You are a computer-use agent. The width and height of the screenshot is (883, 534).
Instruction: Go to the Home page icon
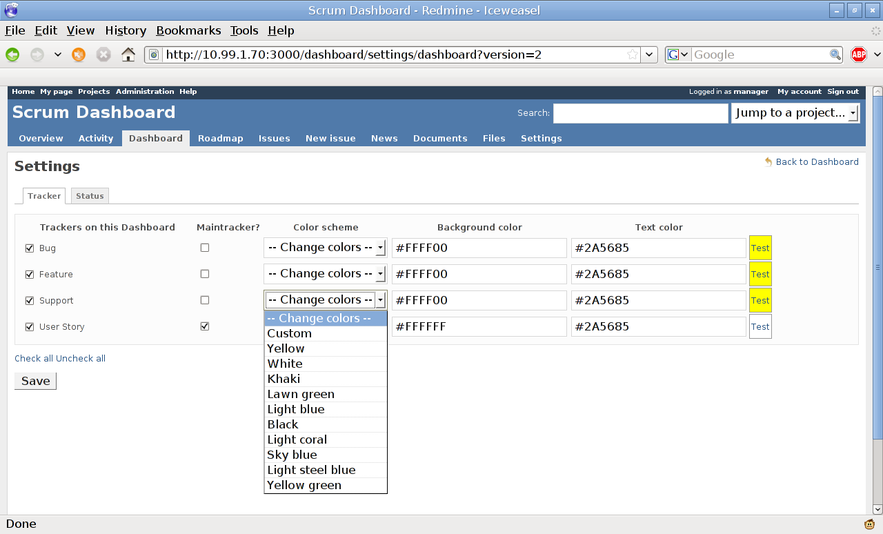[x=128, y=55]
